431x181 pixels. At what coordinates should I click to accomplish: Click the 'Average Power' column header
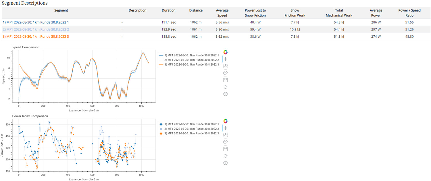[x=376, y=13]
